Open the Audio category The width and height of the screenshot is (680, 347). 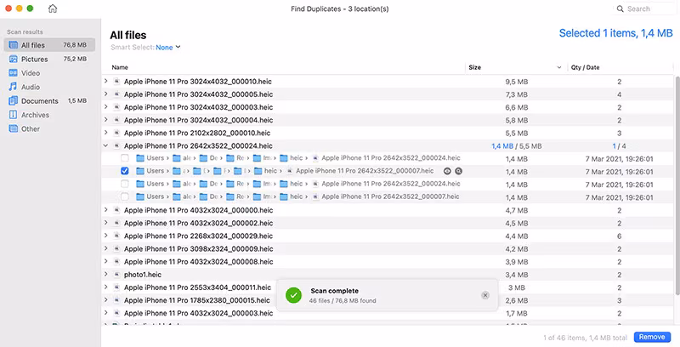31,87
